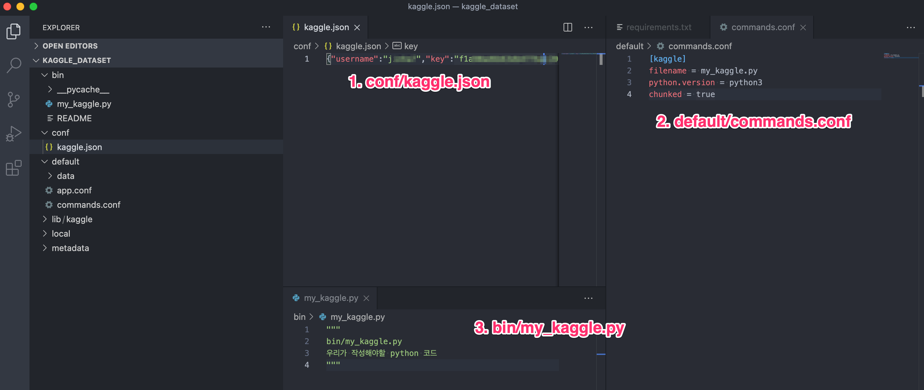The height and width of the screenshot is (390, 924).
Task: Click JSON braces icon beside kaggle.json in explorer
Action: point(49,147)
